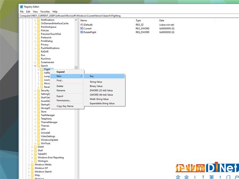Select the ThemeManager key
239x179 pixels.
click(x=49, y=122)
